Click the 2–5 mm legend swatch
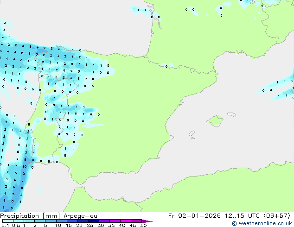The height and width of the screenshot is (227, 294). click(x=40, y=221)
